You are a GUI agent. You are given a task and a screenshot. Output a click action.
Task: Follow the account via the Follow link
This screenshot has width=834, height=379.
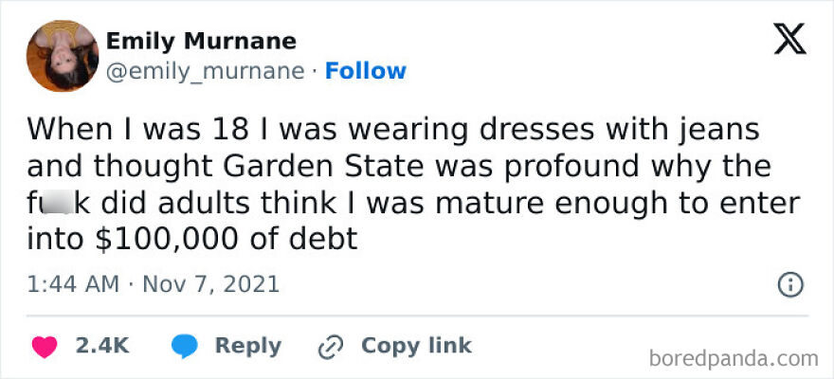click(x=365, y=71)
